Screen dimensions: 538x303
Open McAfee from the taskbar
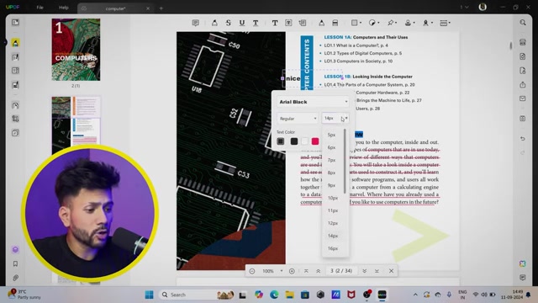tap(351, 295)
